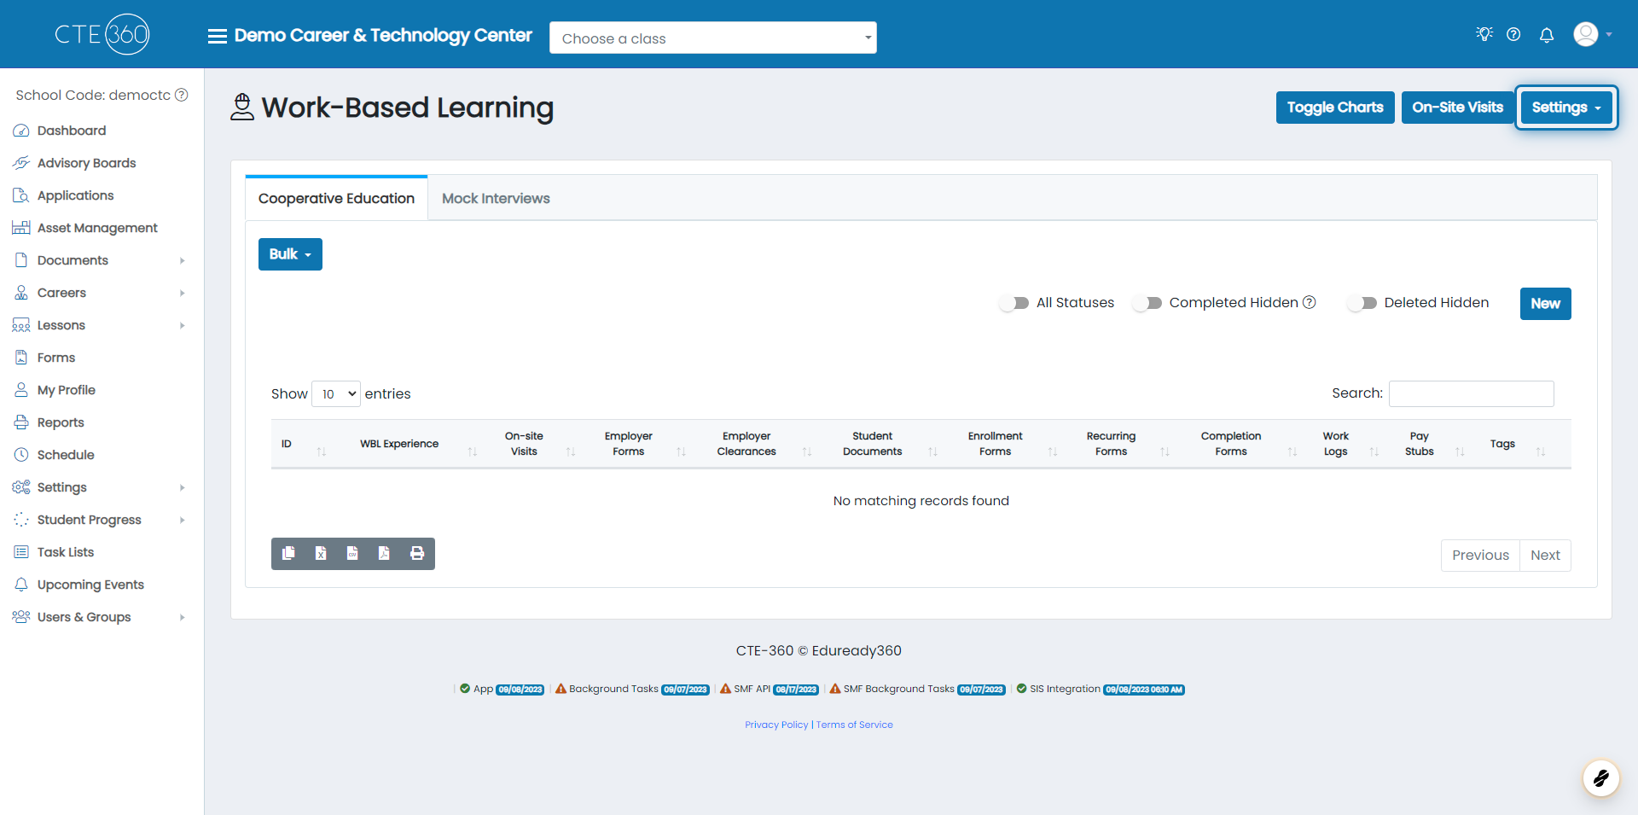Screen dimensions: 1638x815
Task: Click the Search input field
Action: [x=1472, y=393]
